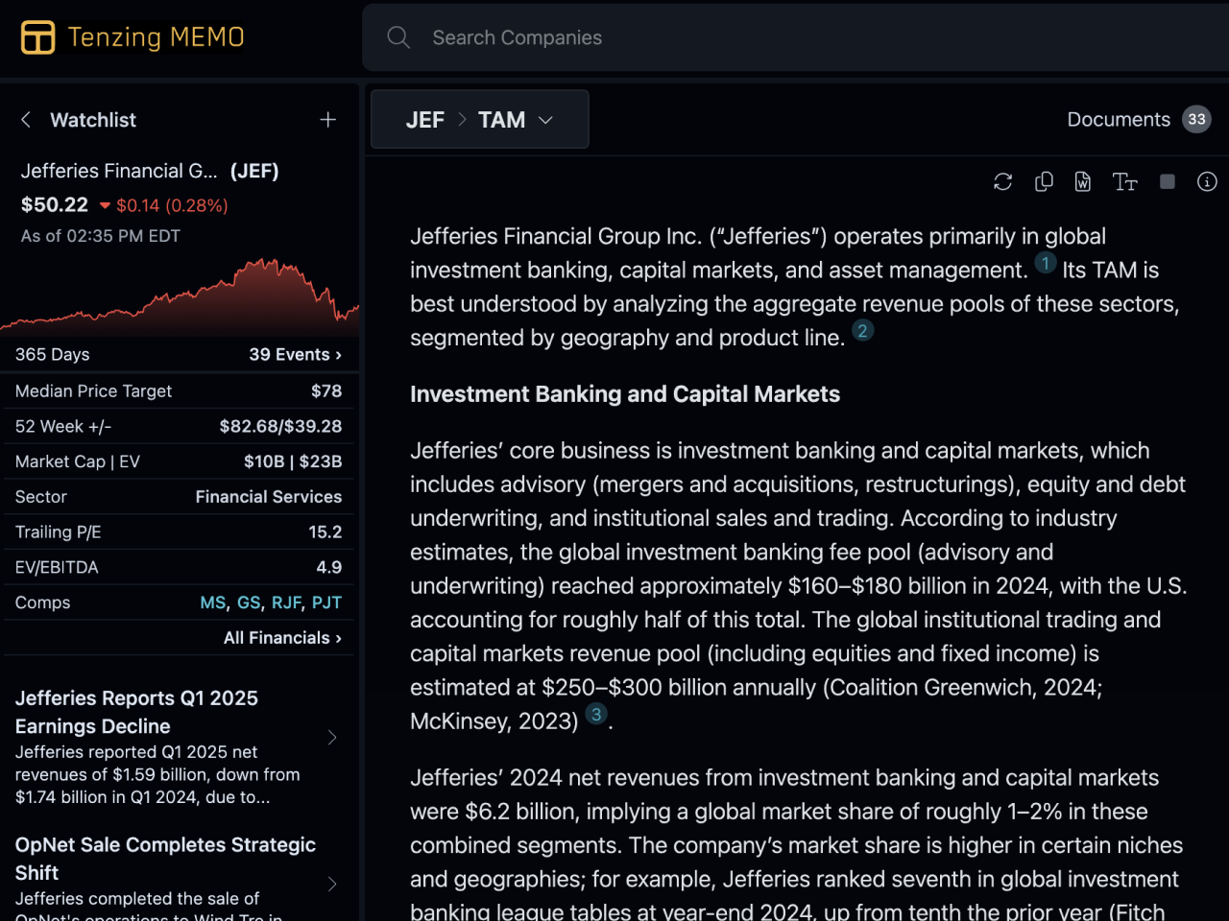The image size is (1229, 921).
Task: Open the Documents panel
Action: tap(1119, 119)
